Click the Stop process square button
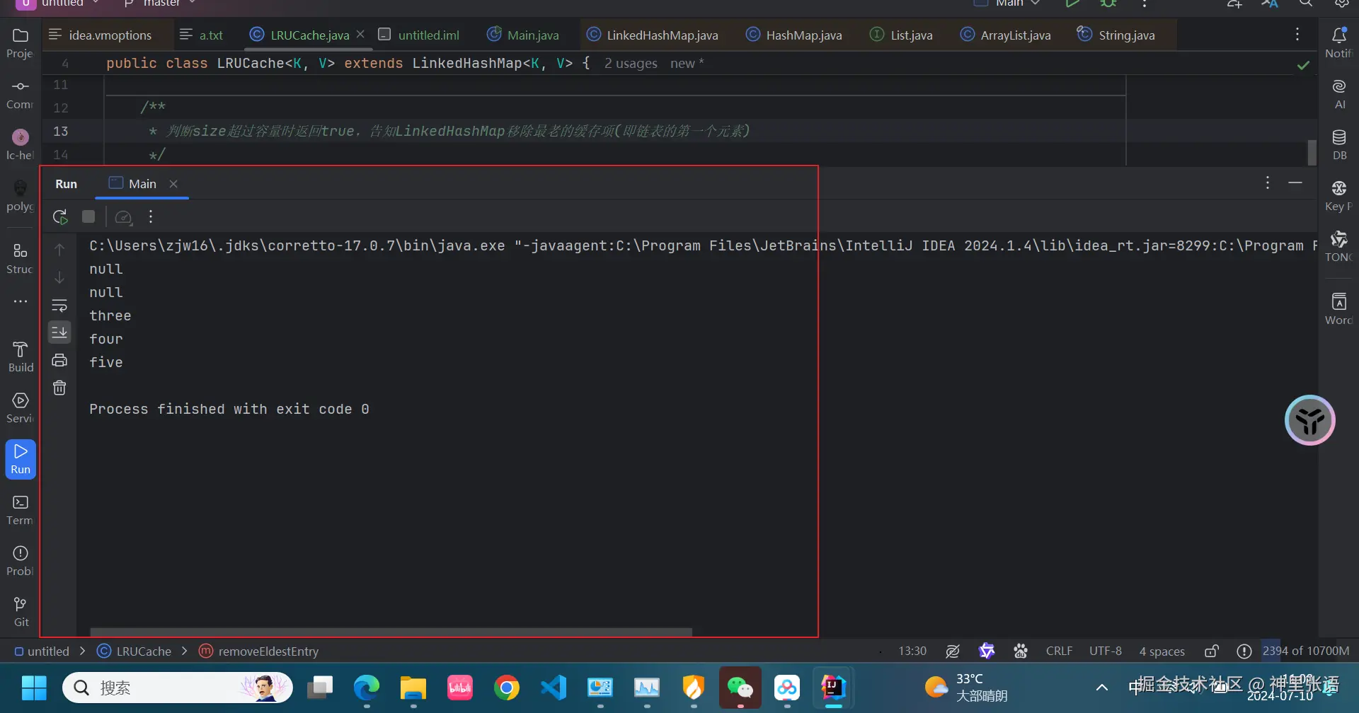This screenshot has width=1359, height=713. [x=88, y=216]
